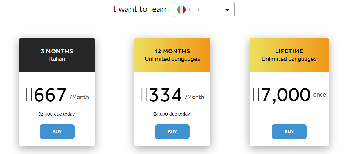Click the 'I want to learn' label
The image size is (352, 154).
(141, 9)
